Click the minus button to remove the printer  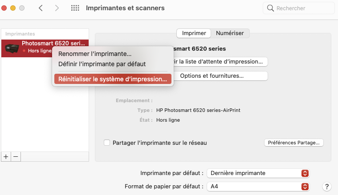15,157
